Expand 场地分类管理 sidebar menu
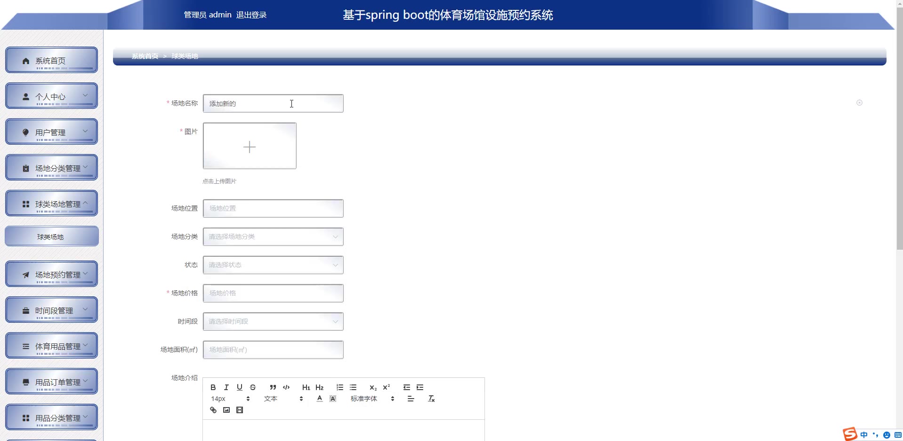This screenshot has height=441, width=903. point(51,168)
